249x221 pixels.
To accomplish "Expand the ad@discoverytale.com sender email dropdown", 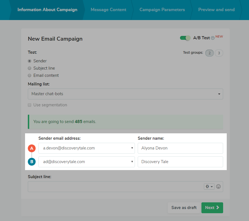I will (x=87, y=162).
